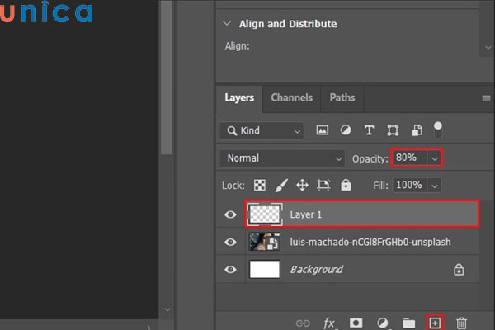The width and height of the screenshot is (495, 330).
Task: Switch to the Channels tab
Action: tap(291, 97)
